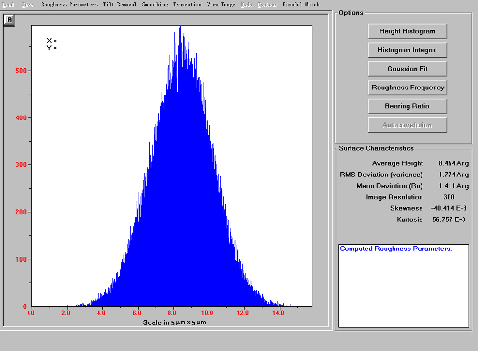Click the Average Height label
Viewport: 478px width, 351px height.
[x=397, y=163]
